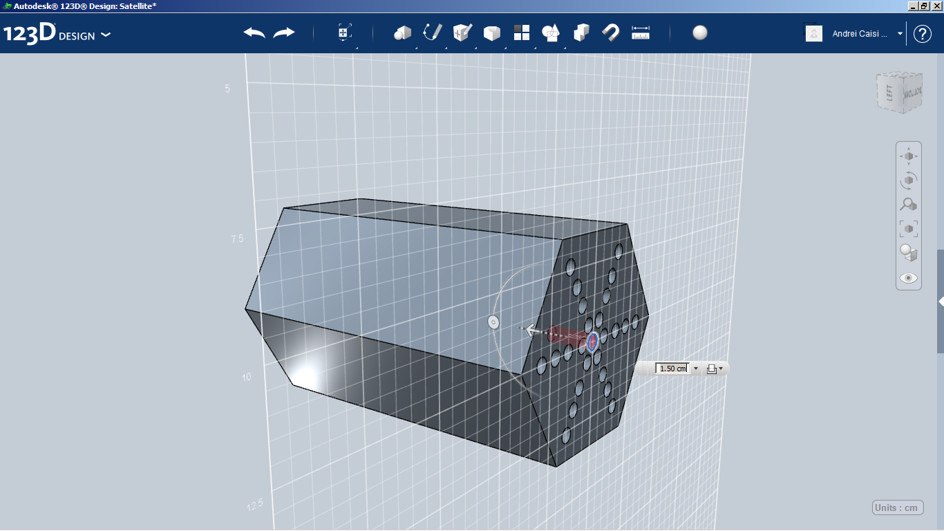Open the 123D Design application menu chevron
The height and width of the screenshot is (531, 944).
(x=106, y=35)
